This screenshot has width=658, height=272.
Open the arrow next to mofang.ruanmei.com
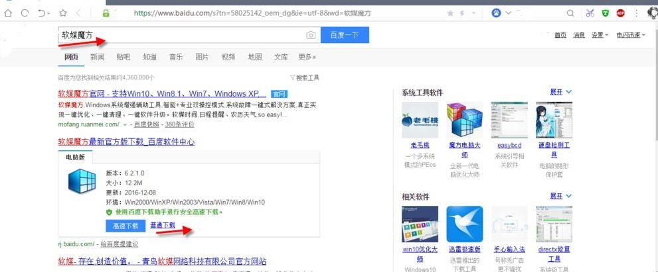tap(125, 124)
